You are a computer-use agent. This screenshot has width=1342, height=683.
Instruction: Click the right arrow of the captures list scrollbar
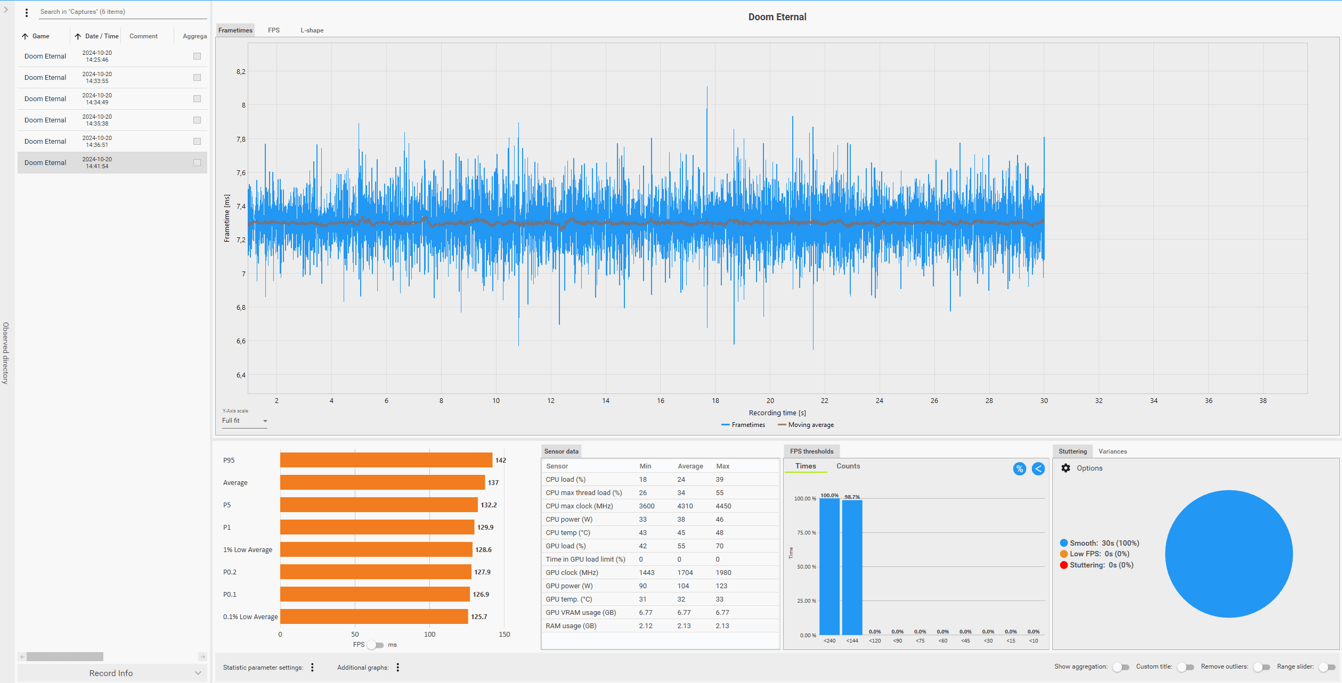pyautogui.click(x=202, y=656)
